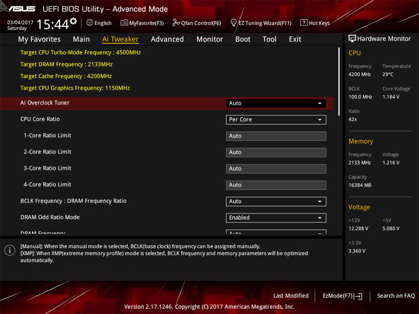Click the Core Voltage 1.184 V value
This screenshot has height=314, width=419.
(390, 97)
